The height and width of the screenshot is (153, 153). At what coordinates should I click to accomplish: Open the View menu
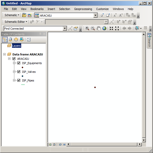point(23,9)
